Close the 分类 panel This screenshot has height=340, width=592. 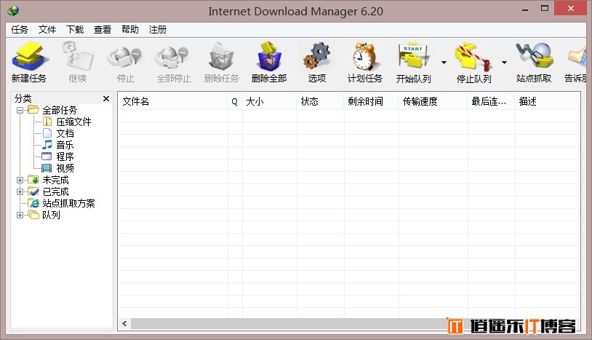tap(106, 98)
